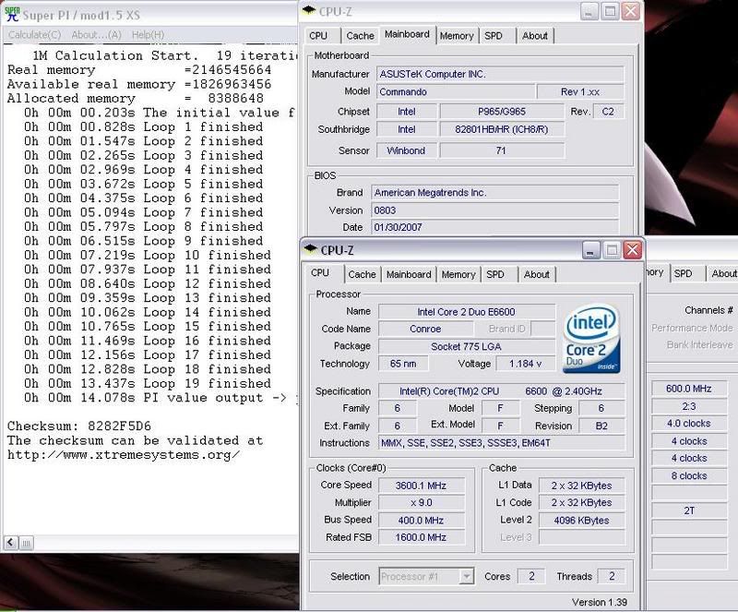Click the PI value output line at 14.078s
The image size is (738, 612).
point(160,398)
